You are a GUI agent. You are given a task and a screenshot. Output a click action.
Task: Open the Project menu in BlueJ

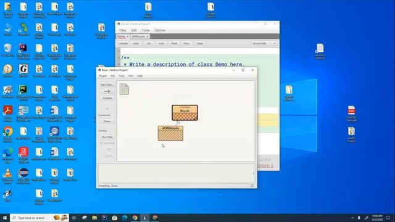click(x=103, y=76)
